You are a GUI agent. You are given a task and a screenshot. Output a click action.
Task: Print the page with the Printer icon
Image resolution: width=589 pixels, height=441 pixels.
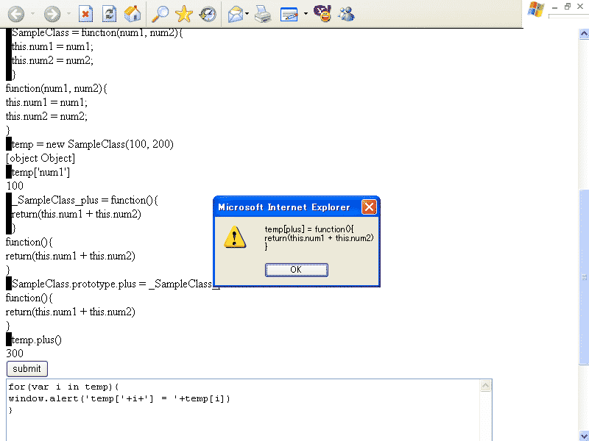tap(263, 14)
